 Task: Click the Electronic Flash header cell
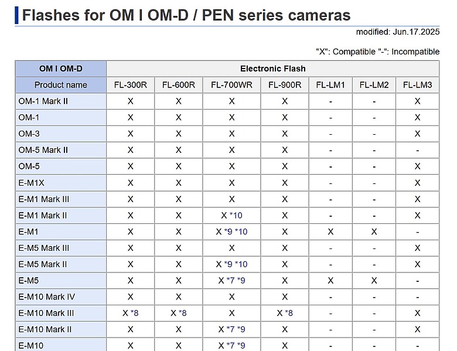[x=273, y=69]
